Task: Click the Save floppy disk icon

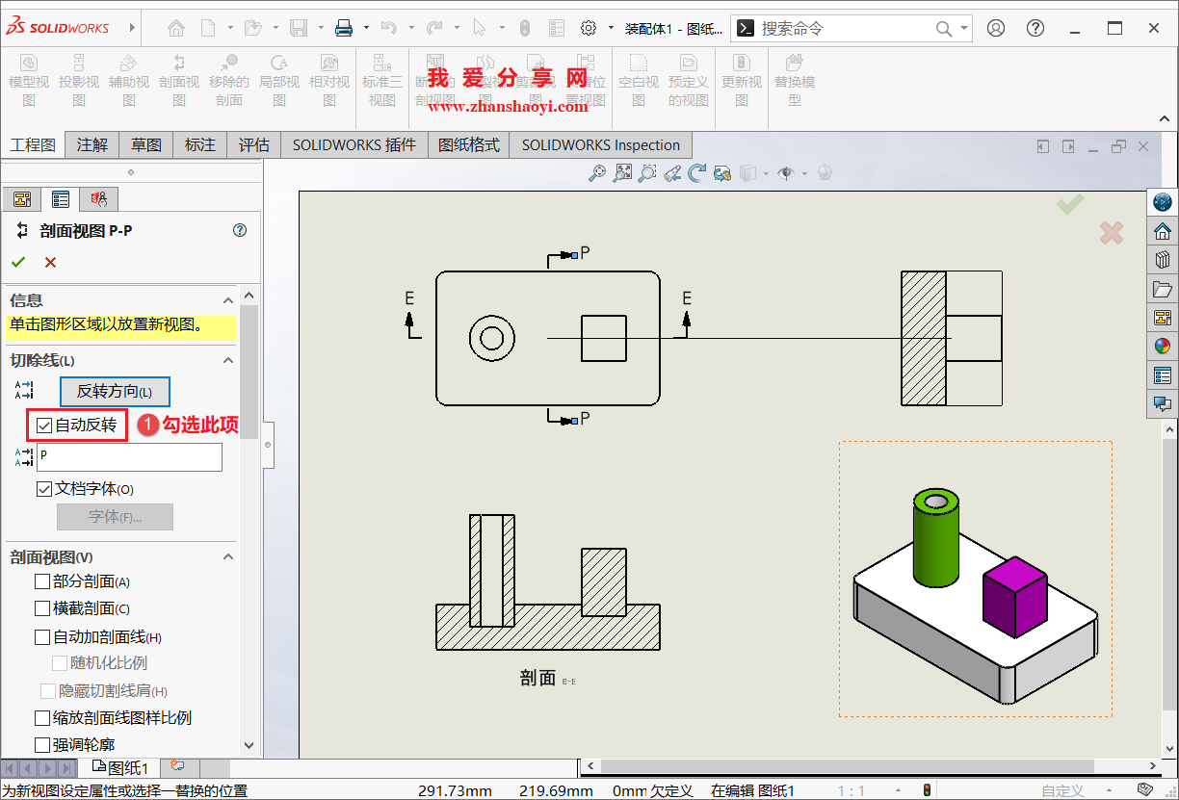Action: [299, 28]
